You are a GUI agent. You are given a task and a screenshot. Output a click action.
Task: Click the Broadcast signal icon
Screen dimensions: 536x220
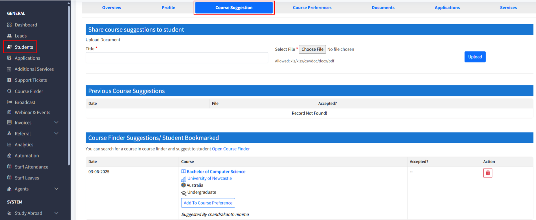(x=9, y=102)
